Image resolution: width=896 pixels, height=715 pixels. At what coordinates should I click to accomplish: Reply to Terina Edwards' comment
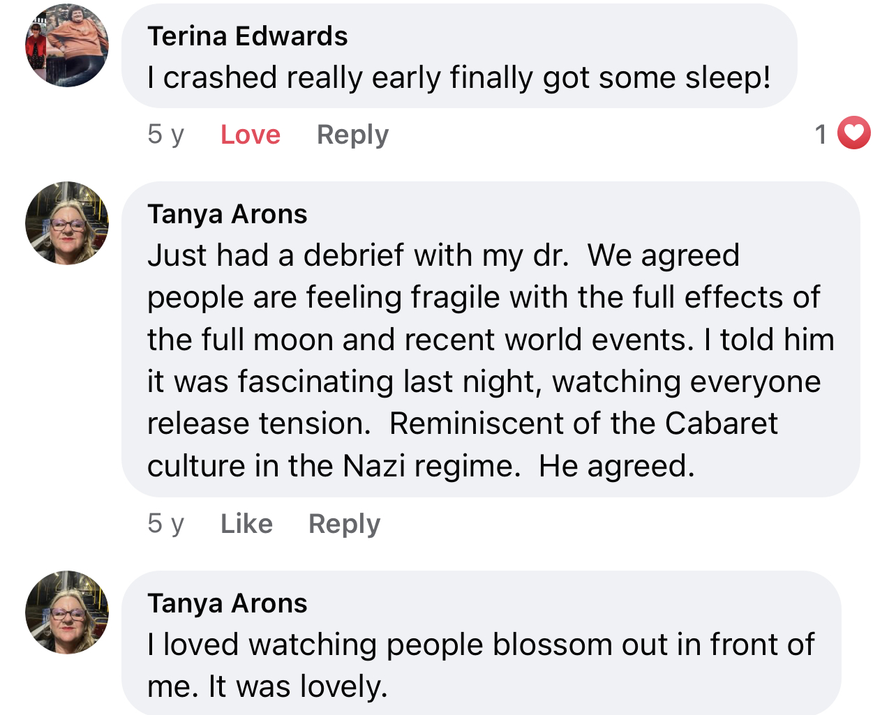click(x=352, y=135)
